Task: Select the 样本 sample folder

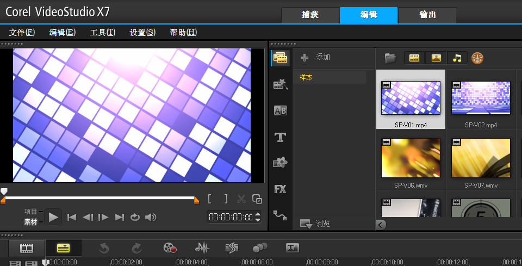Action: pos(330,77)
